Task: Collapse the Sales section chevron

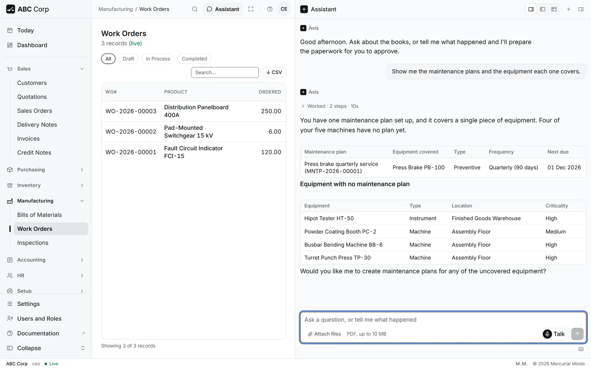Action: tap(82, 69)
